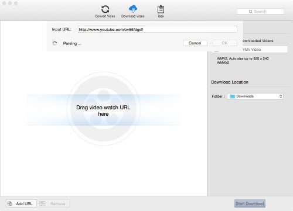Click the Downloads folder icon
This screenshot has width=293, height=211.
pyautogui.click(x=232, y=96)
